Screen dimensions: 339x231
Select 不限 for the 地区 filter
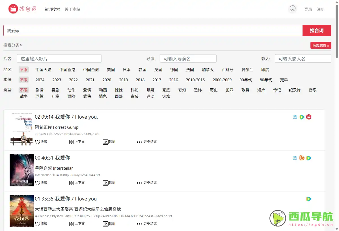(x=23, y=69)
